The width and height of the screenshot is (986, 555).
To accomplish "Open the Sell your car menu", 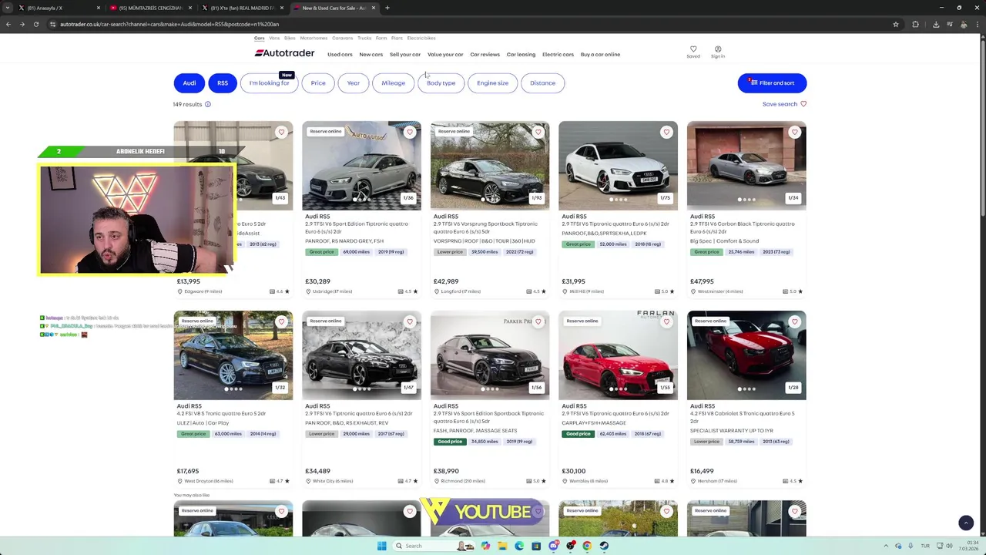I will point(405,55).
